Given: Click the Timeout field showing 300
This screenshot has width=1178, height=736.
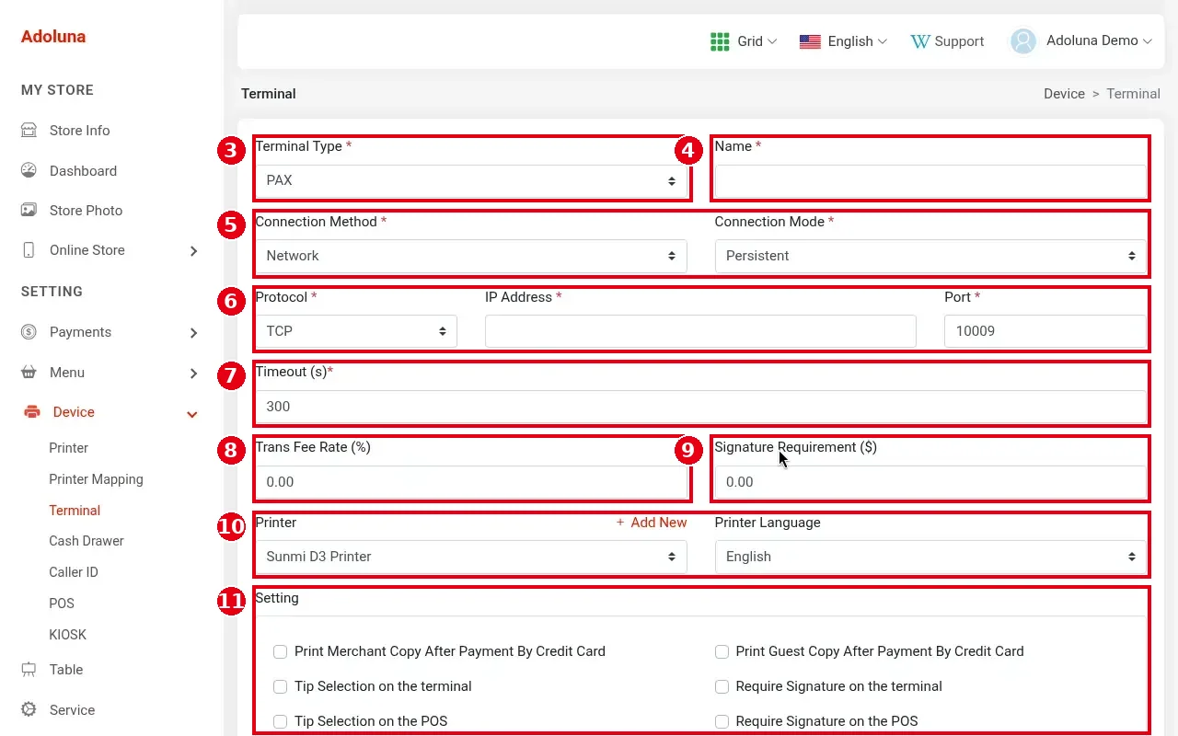Looking at the screenshot, I should coord(700,407).
